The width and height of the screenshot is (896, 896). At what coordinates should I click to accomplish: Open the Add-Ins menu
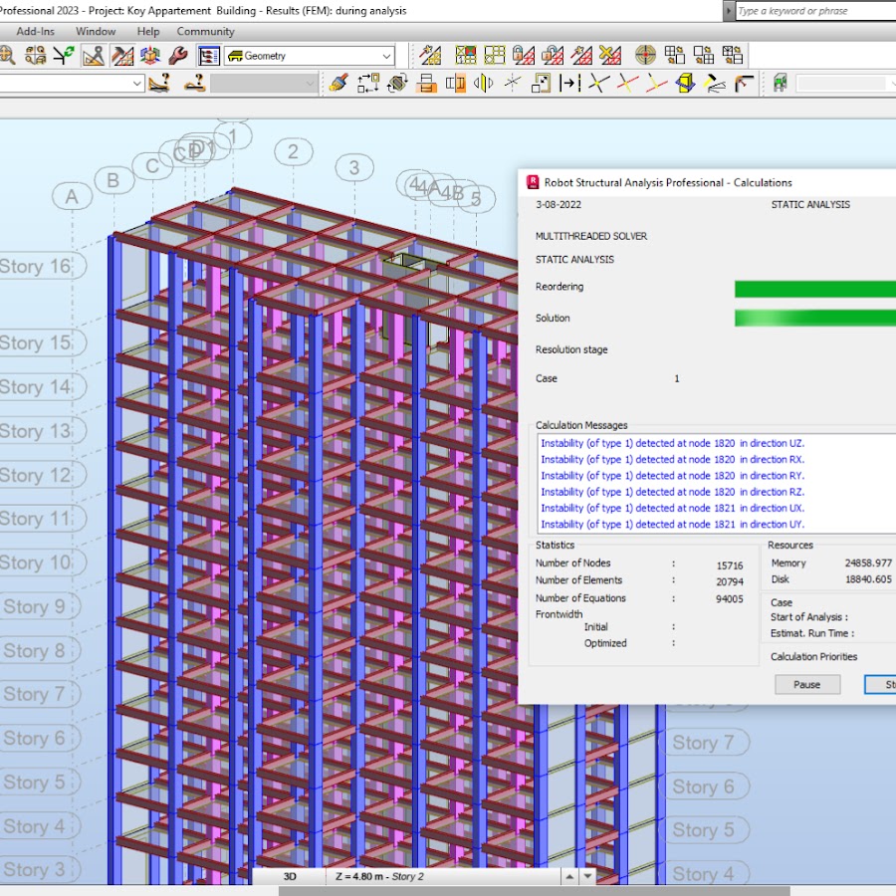[x=36, y=32]
